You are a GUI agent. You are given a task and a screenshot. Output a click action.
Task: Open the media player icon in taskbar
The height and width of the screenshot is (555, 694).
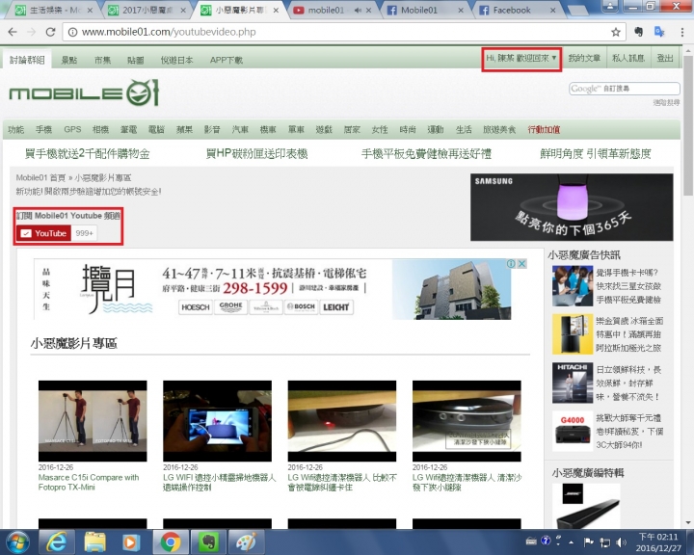pyautogui.click(x=131, y=542)
